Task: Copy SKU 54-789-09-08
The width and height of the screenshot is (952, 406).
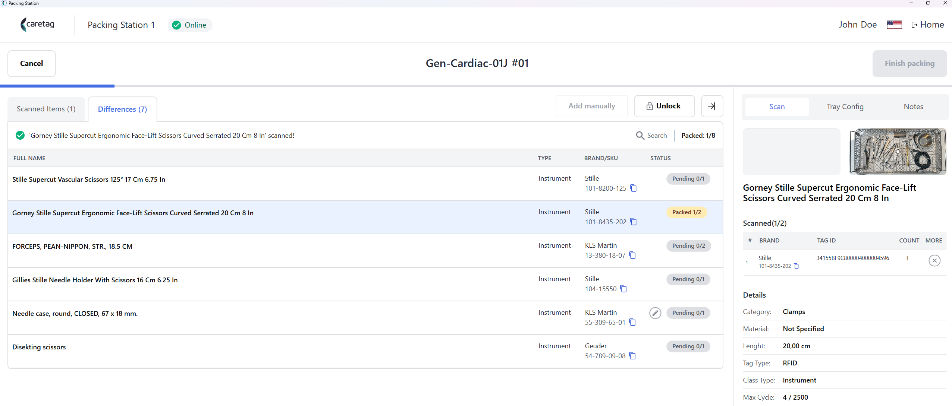Action: (632, 356)
